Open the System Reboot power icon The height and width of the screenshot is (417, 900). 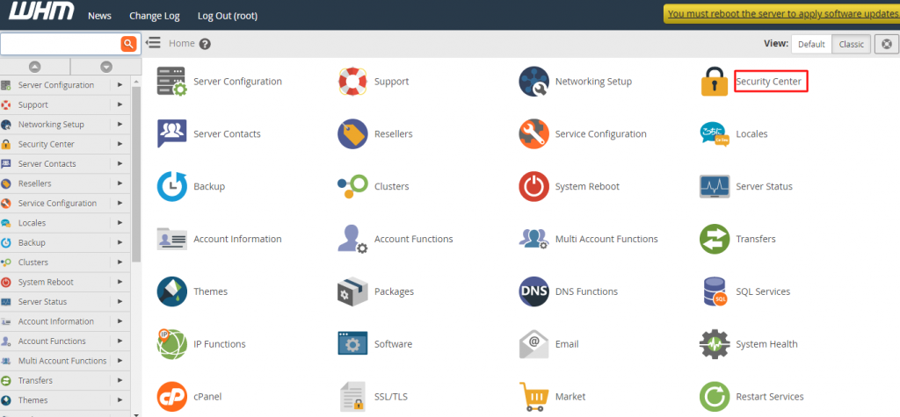click(x=533, y=186)
